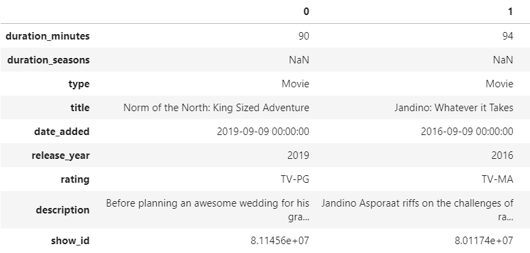Click the Jandino Asporaat description cell
The width and height of the screenshot is (530, 253).
coord(417,210)
